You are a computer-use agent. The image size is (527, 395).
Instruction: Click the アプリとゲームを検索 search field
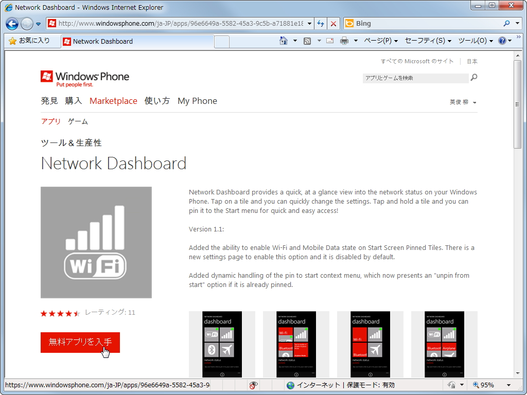click(415, 78)
